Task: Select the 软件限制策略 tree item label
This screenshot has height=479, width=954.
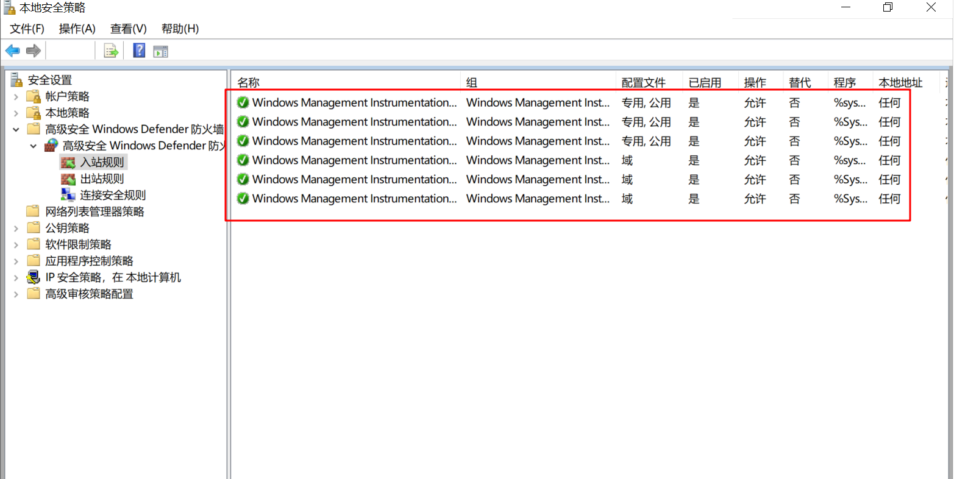Action: coord(78,244)
